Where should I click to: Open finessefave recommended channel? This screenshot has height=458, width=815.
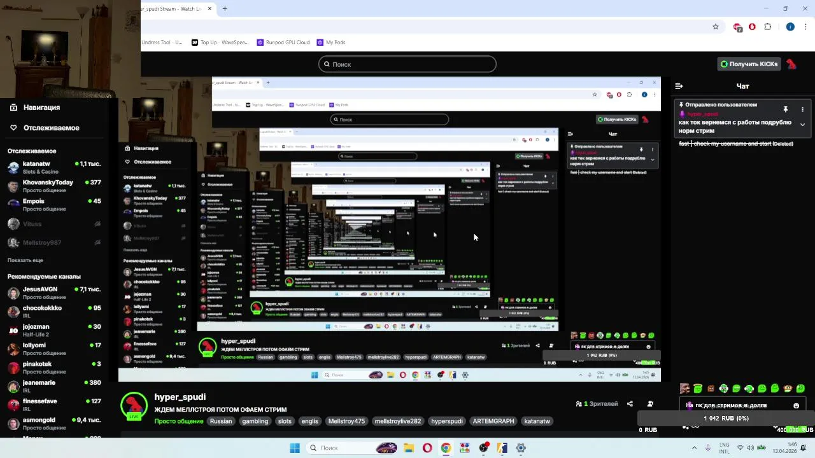click(x=54, y=405)
